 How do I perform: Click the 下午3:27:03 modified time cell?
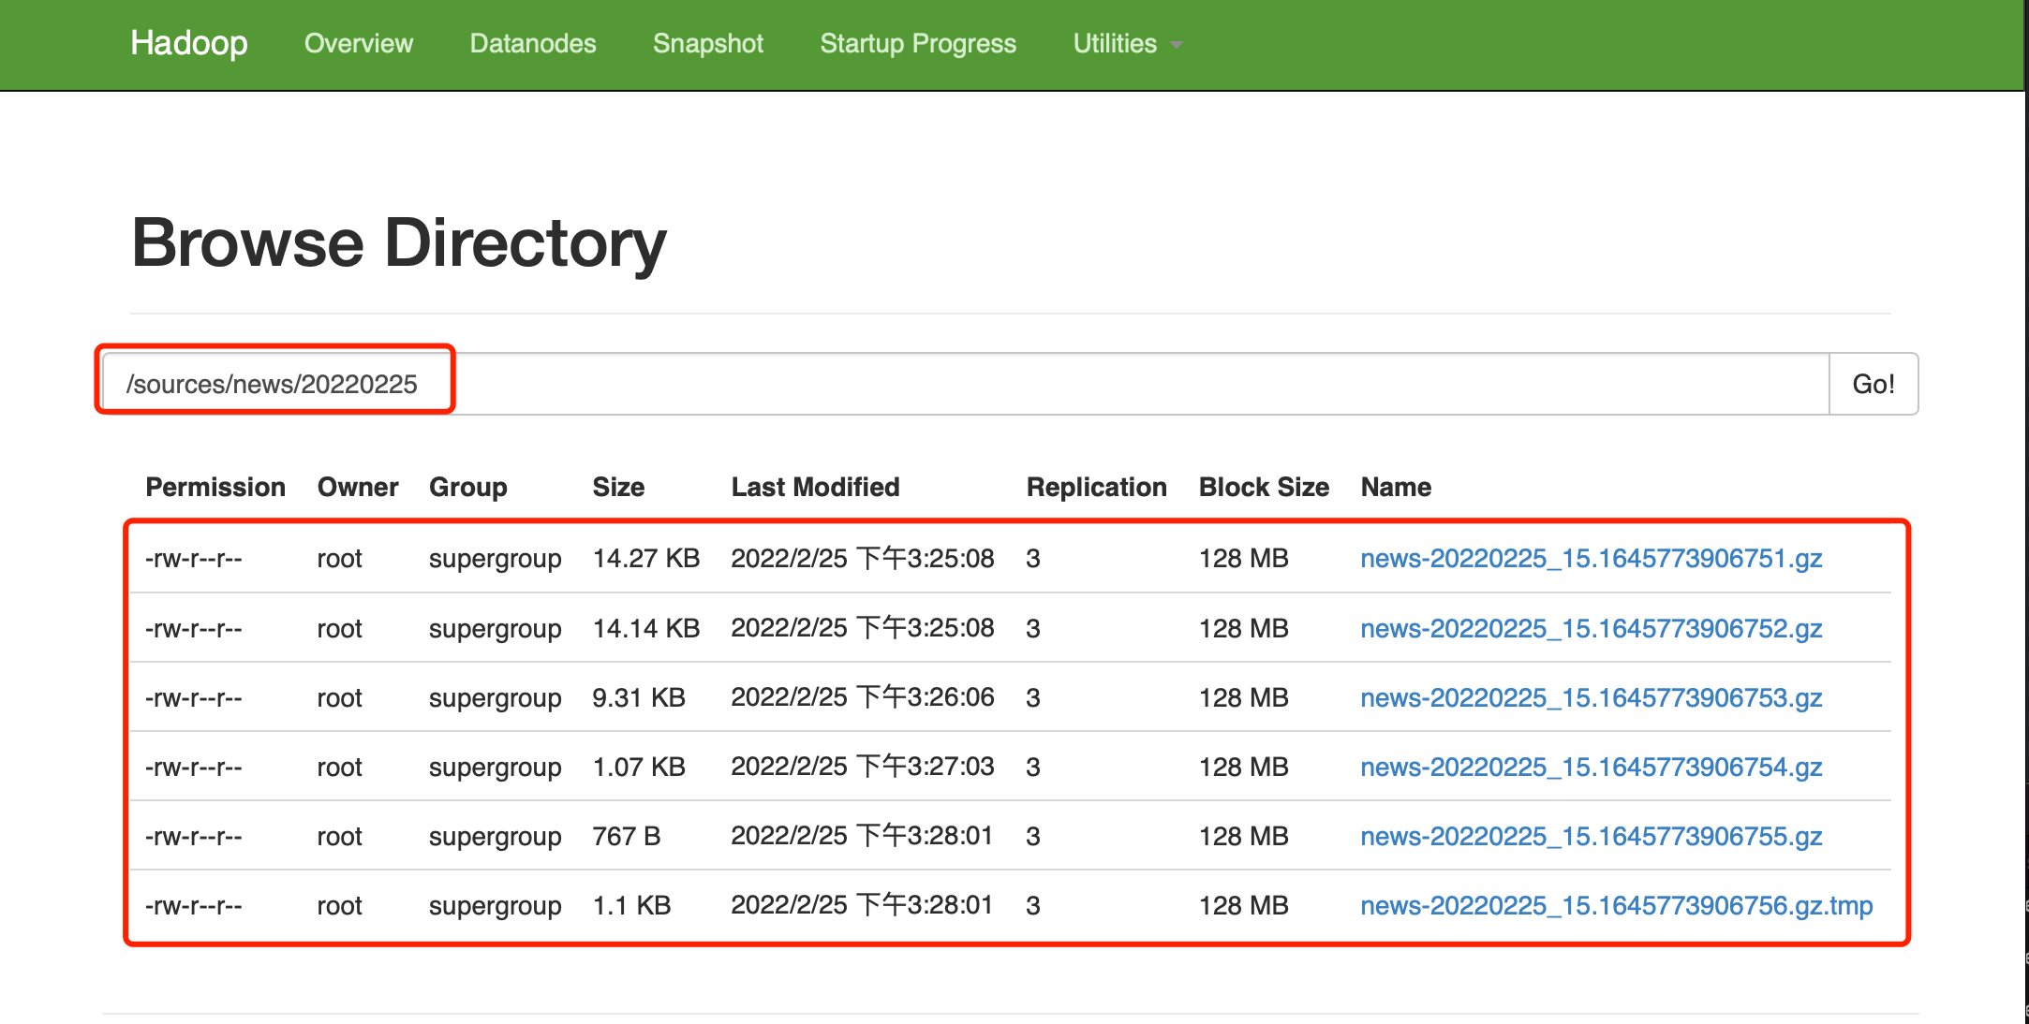coord(863,767)
